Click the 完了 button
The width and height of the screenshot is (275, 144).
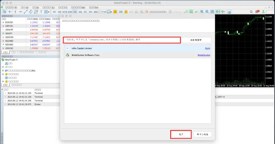tap(181, 134)
